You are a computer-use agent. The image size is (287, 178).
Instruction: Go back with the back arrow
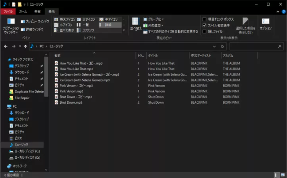[x=6, y=47]
